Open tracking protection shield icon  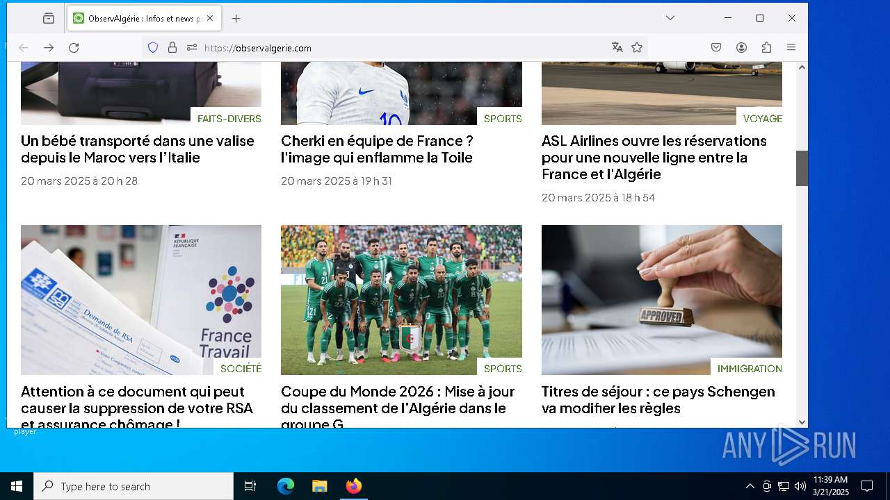pyautogui.click(x=153, y=48)
